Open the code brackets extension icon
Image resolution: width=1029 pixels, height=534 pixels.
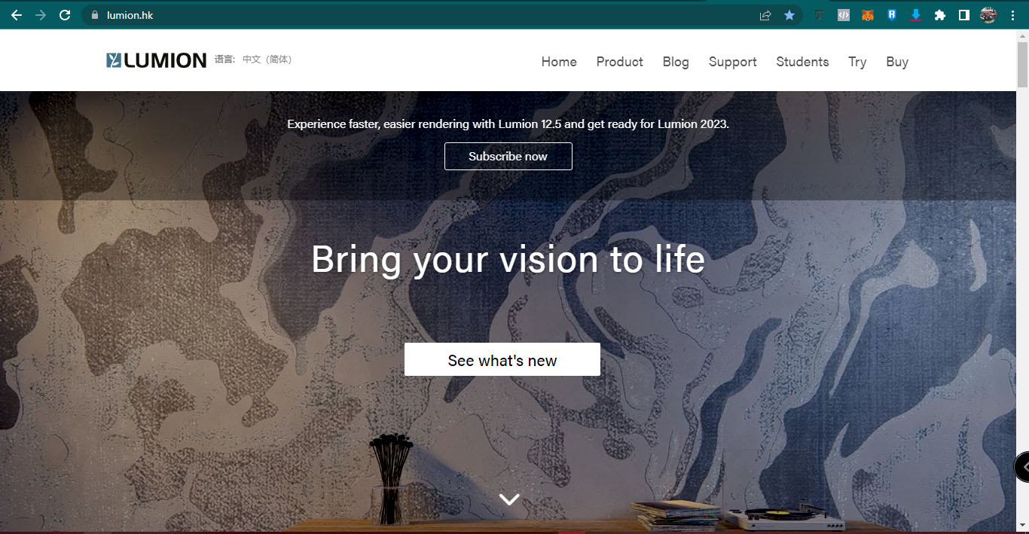pyautogui.click(x=844, y=15)
